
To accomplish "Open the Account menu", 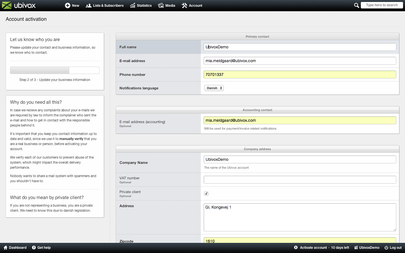I will 192,5.
